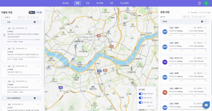Viewport: 212px width, 111px height.
Task: Open 주소록 관리 link
Action: tap(193, 12)
